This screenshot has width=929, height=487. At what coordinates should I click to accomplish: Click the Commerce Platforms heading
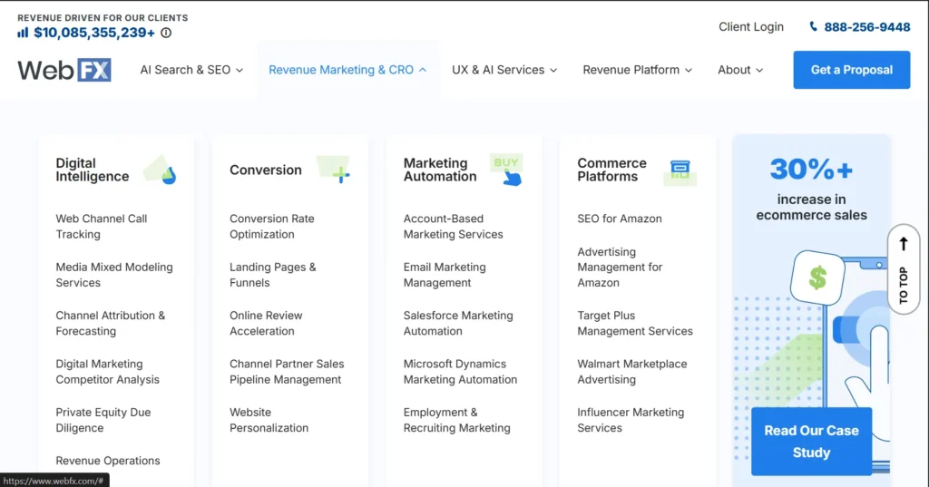612,170
